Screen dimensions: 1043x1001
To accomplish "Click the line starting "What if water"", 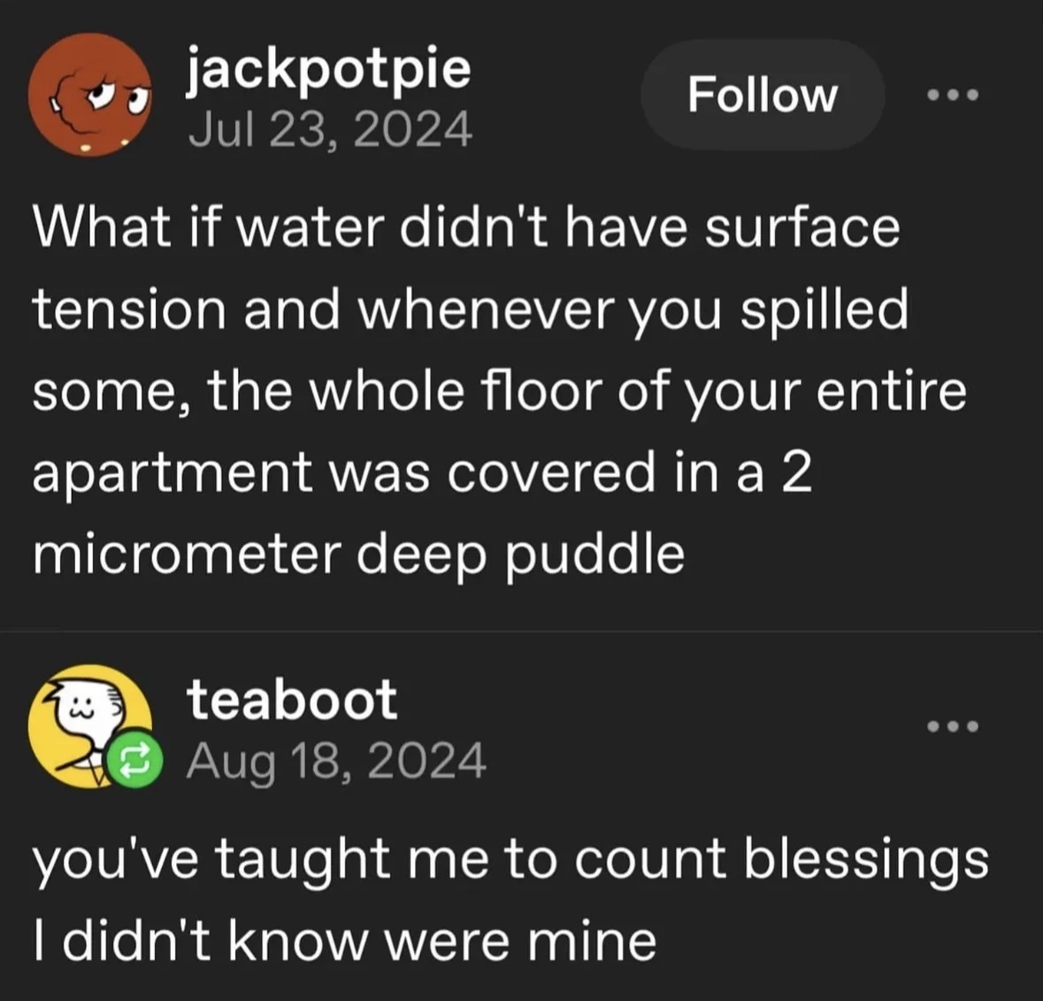I will tap(466, 227).
